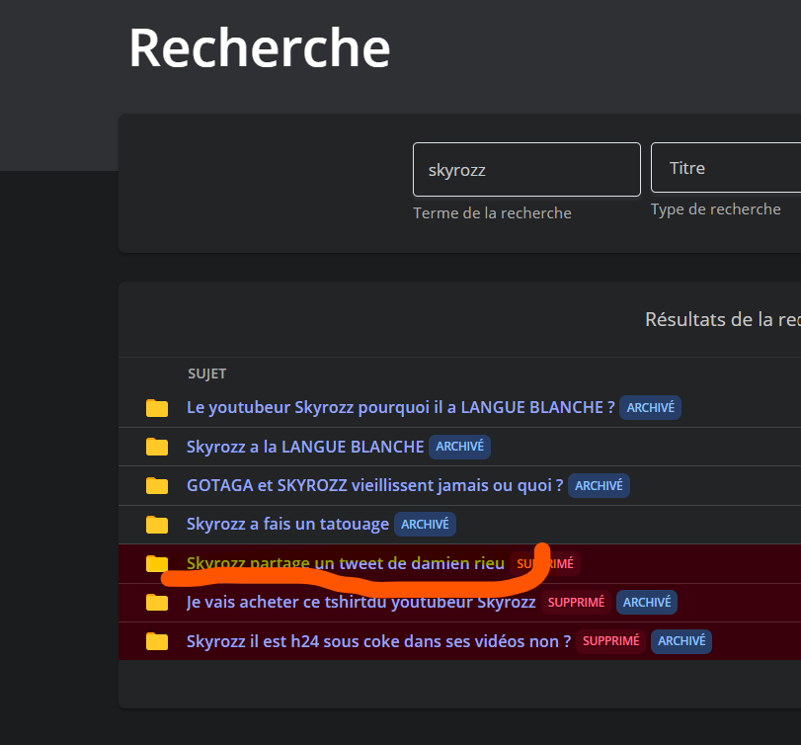Click the 'Terme de la recherche' label
801x745 pixels.
pos(492,213)
